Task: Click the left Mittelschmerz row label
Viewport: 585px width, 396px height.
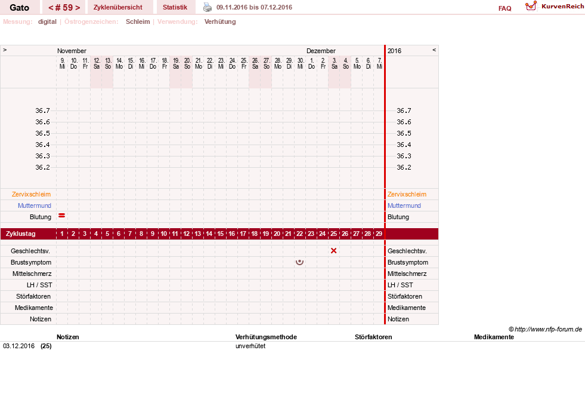Action: pos(32,274)
